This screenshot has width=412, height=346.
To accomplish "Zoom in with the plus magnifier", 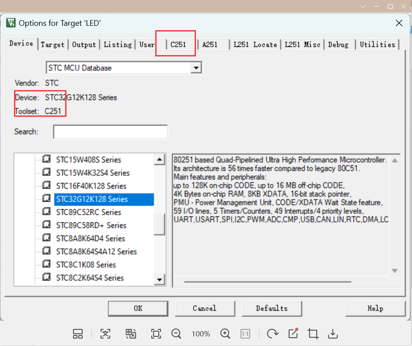I will 225,334.
